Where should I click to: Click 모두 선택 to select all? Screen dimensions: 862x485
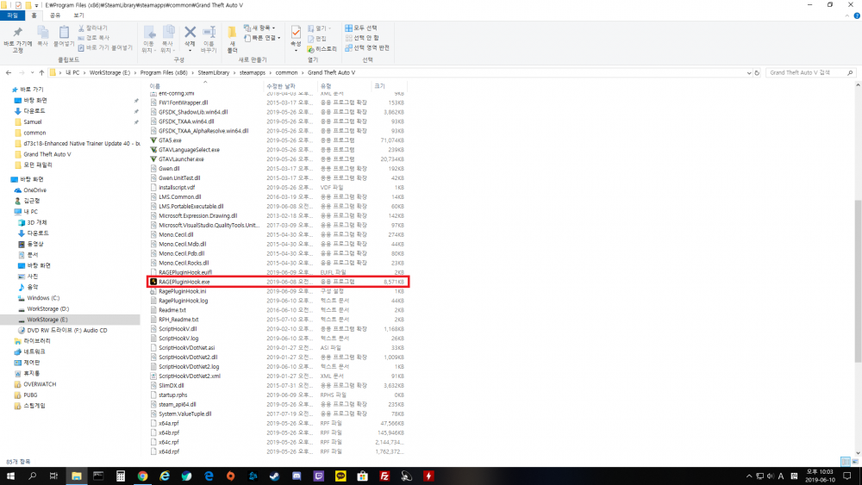[x=361, y=28]
